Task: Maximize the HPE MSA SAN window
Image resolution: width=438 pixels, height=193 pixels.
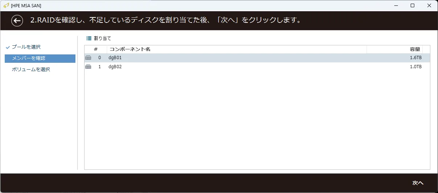Action: (412, 5)
